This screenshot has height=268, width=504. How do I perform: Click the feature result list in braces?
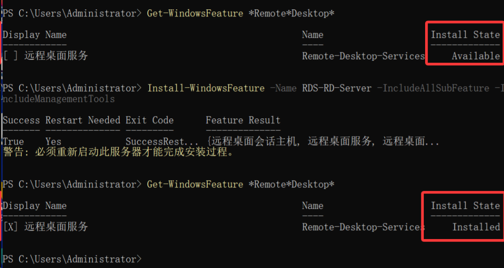[x=322, y=142]
